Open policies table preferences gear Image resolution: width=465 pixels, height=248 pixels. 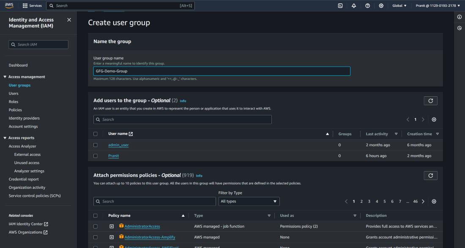(434, 202)
